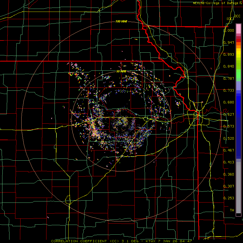This screenshot has height=243, width=243.
Task: Click the "CORRELATION COEFFICIENT" product title text
Action: (79, 241)
